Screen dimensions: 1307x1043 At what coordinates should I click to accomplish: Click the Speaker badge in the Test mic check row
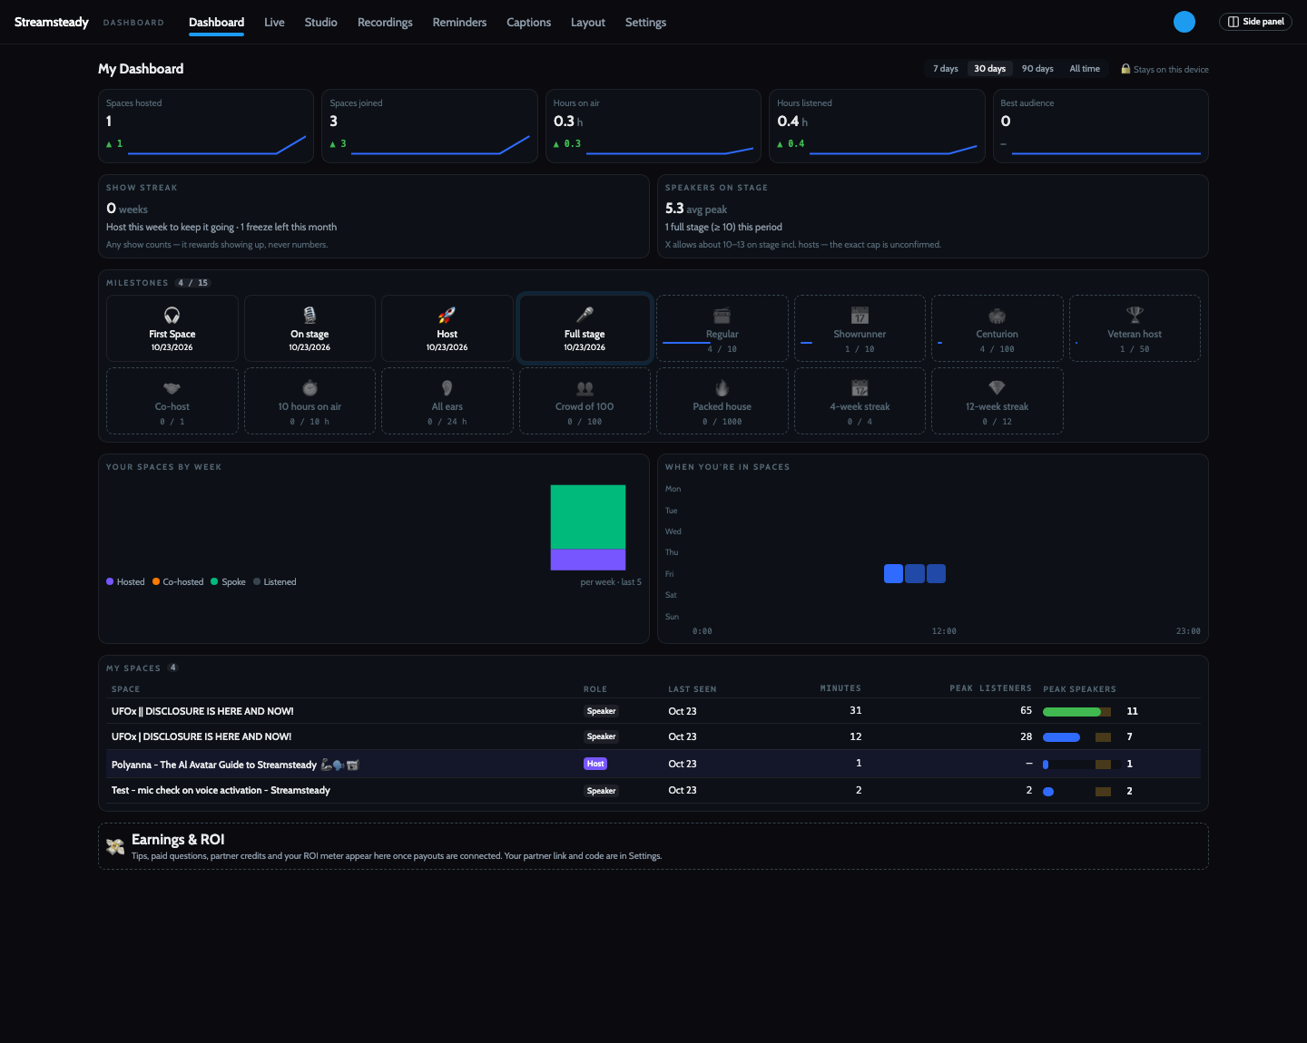click(x=601, y=791)
